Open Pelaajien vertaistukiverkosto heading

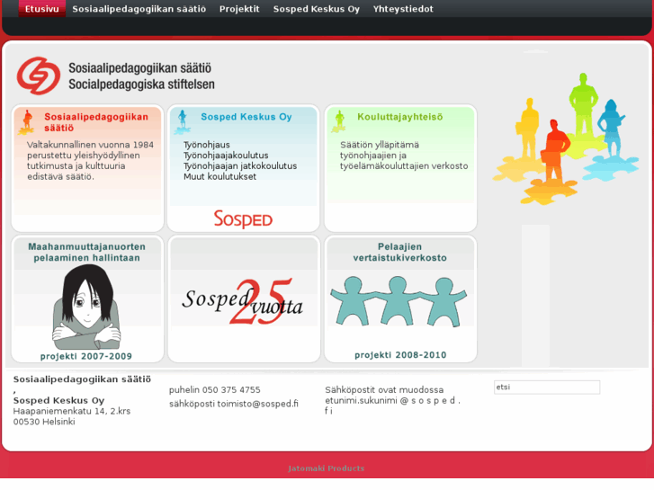pos(399,253)
